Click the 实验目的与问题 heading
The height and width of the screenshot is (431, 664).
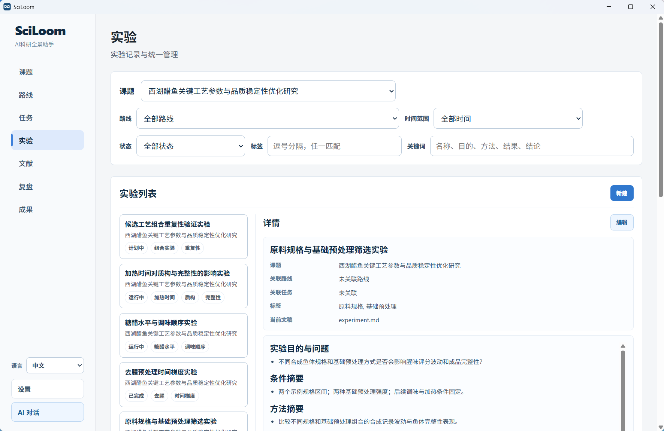(299, 349)
